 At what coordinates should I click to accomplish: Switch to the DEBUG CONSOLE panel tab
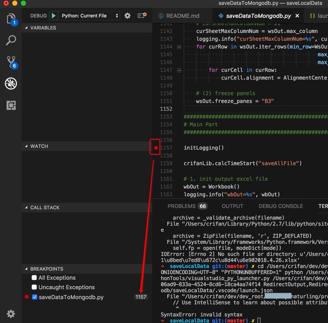(280, 206)
